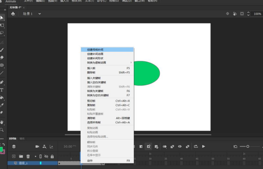Click the center stage crosshair icon
This screenshot has width=263, height=169.
(x=228, y=14)
